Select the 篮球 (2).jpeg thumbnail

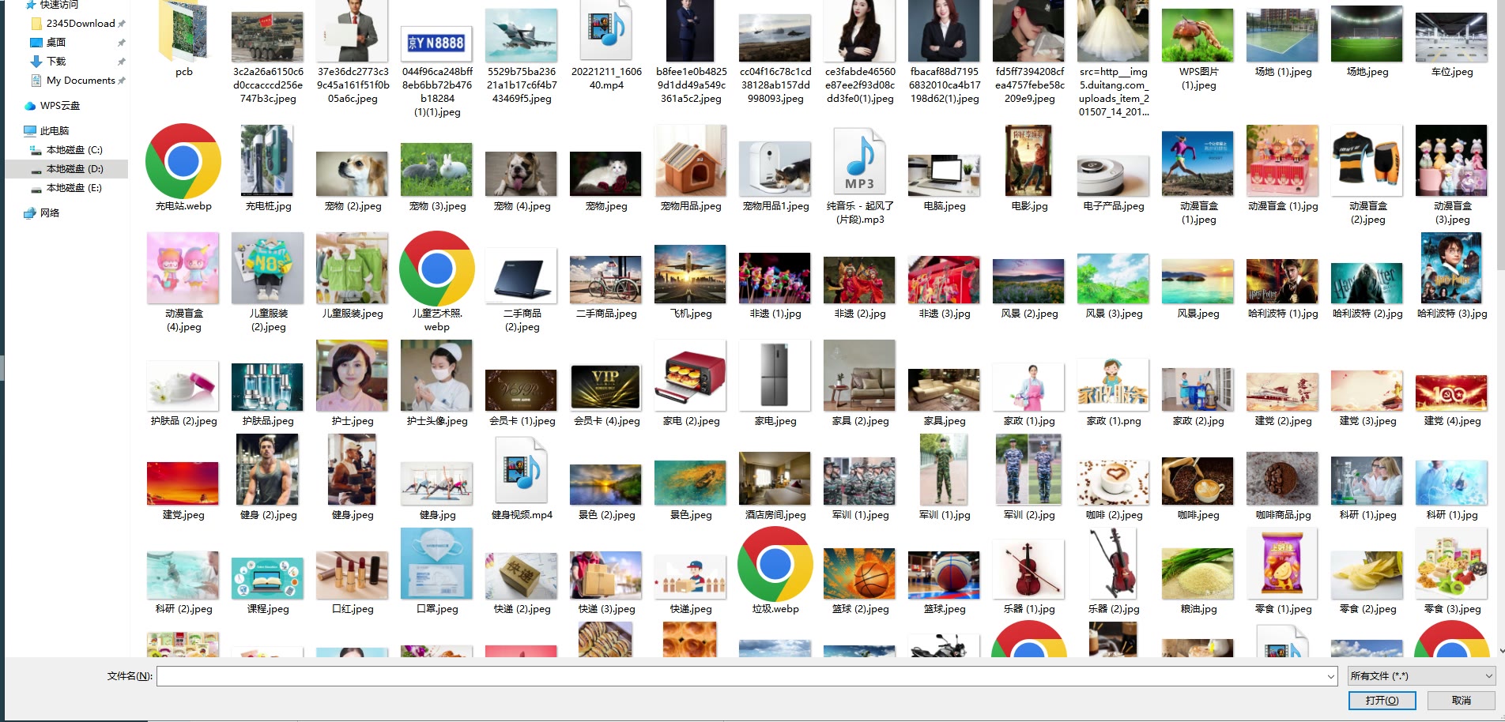(x=860, y=573)
